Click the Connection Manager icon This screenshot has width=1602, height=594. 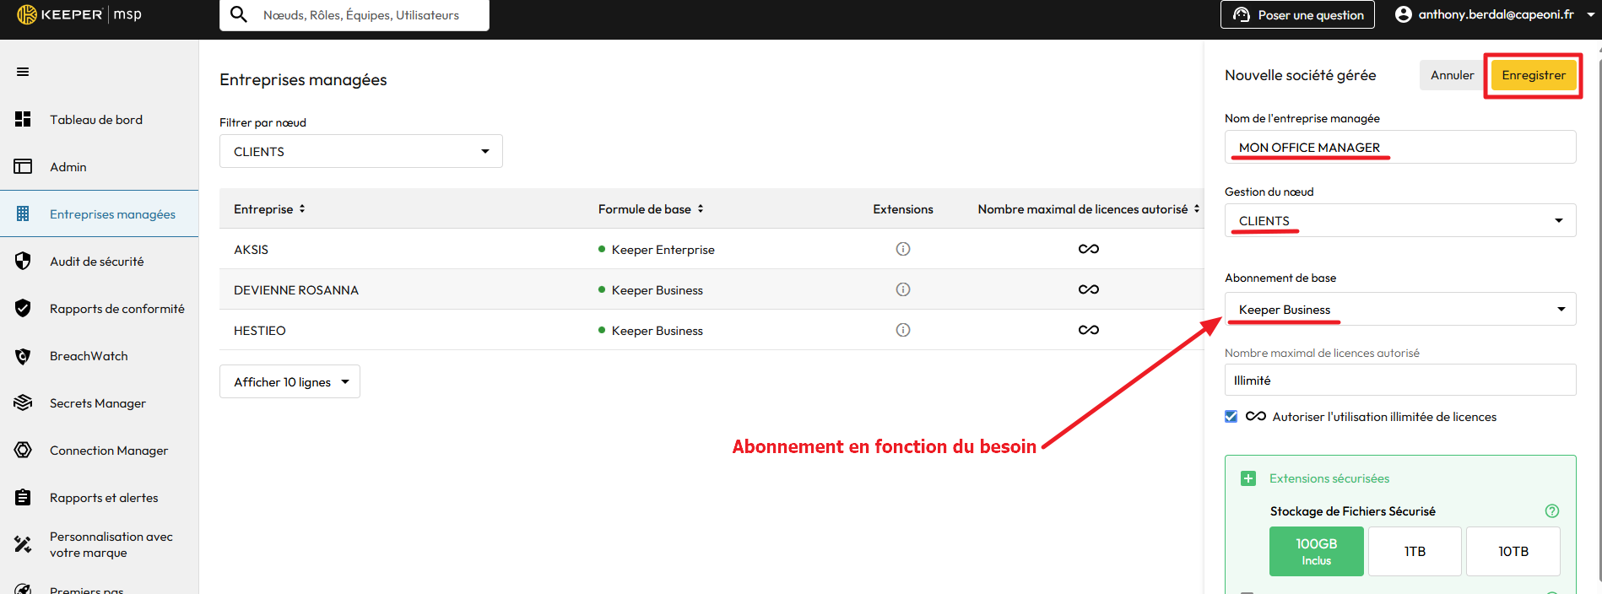pyautogui.click(x=23, y=450)
